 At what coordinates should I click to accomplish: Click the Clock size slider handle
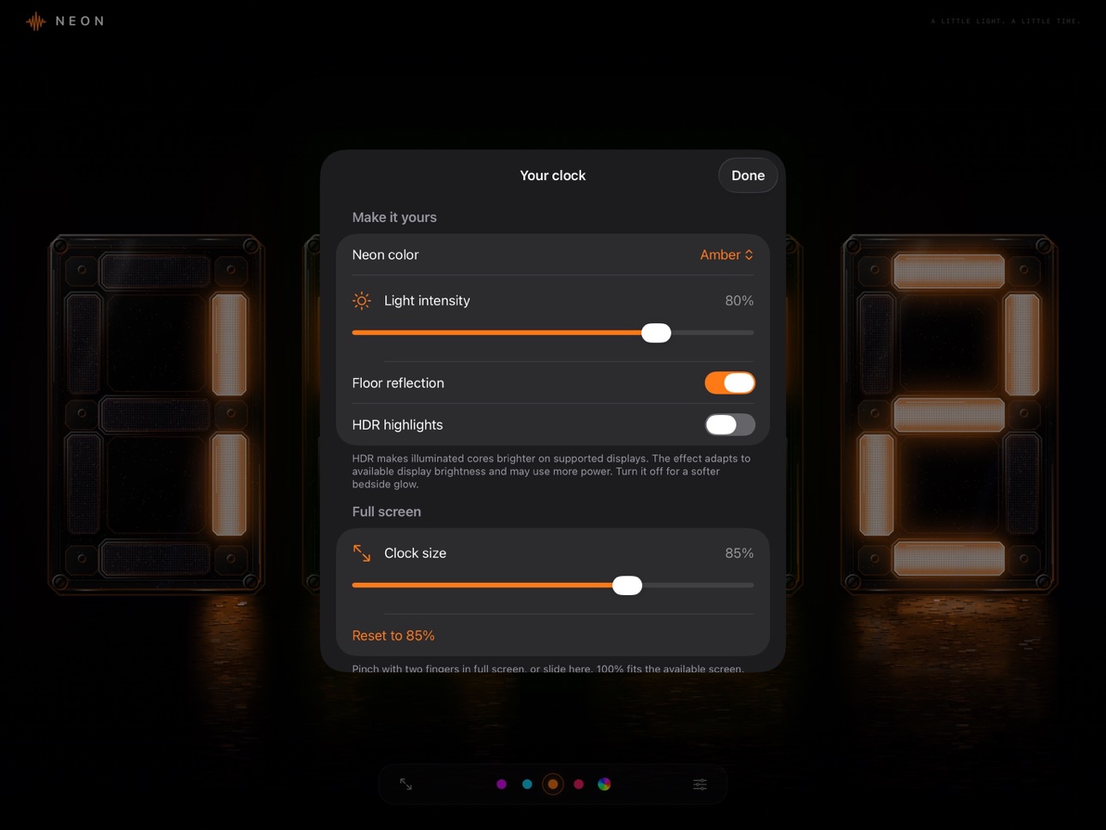tap(627, 585)
